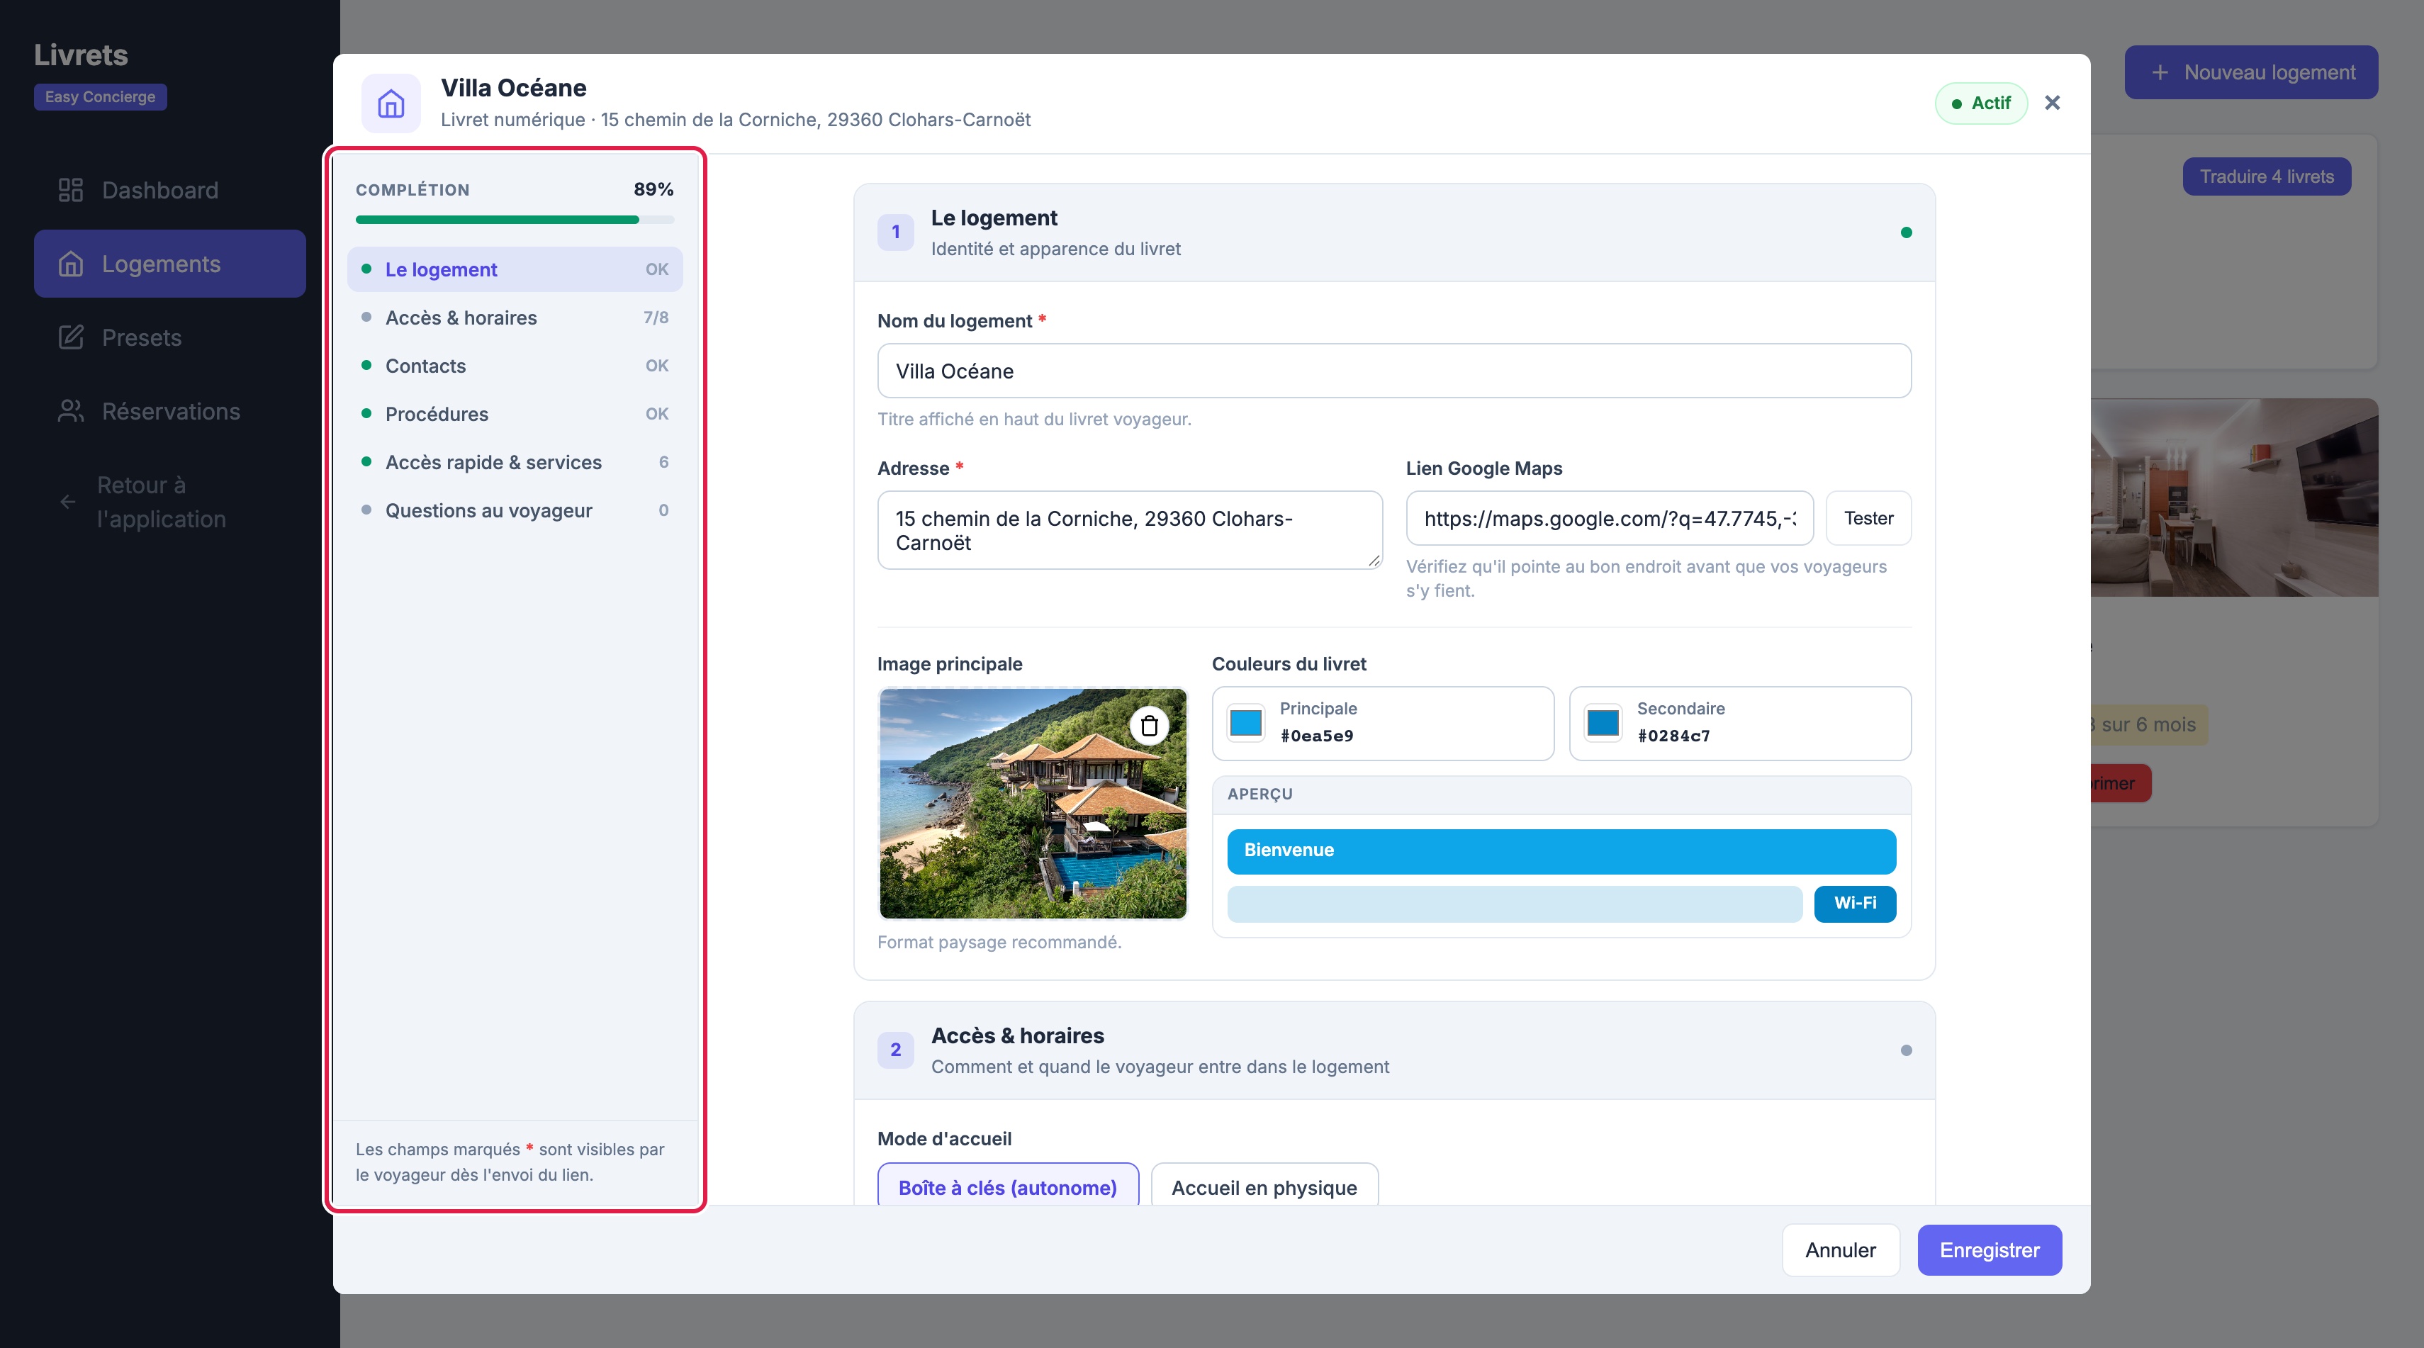Select the Logements sidebar item
This screenshot has height=1348, width=2424.
169,264
